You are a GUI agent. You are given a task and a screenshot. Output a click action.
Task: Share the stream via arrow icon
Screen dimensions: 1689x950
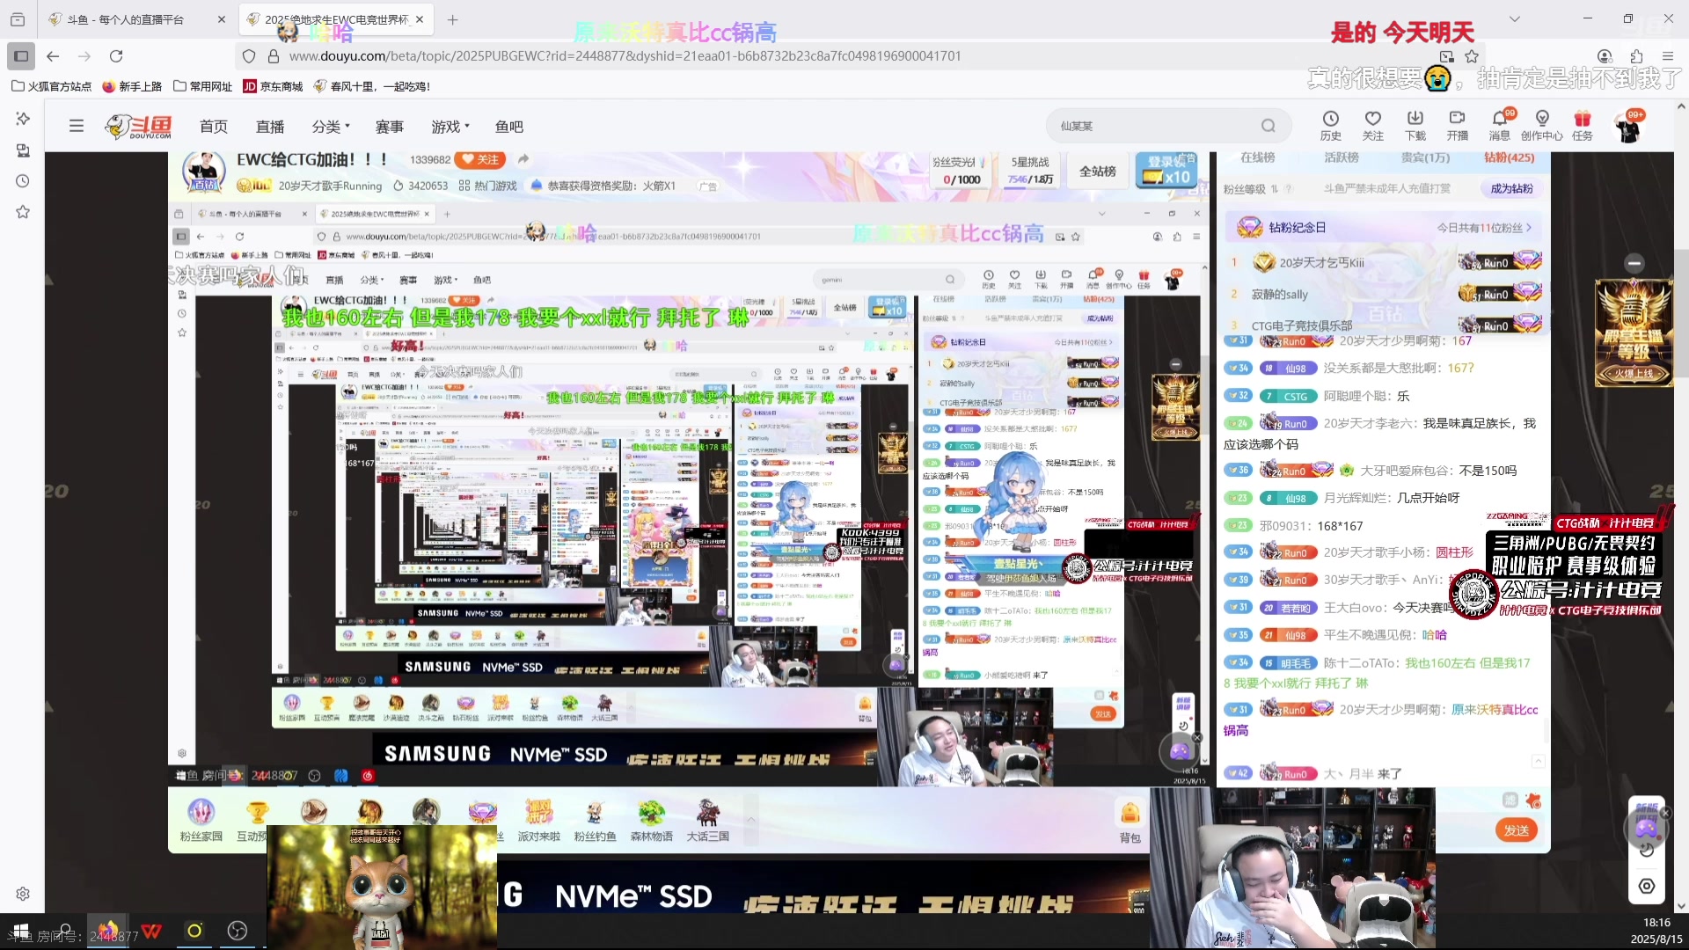coord(523,159)
